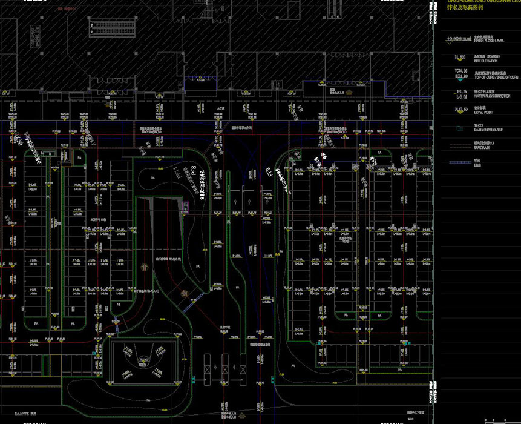Image resolution: width=521 pixels, height=424 pixels.
Task: Select the blue Ditch line sample in legend
Action: (458, 162)
